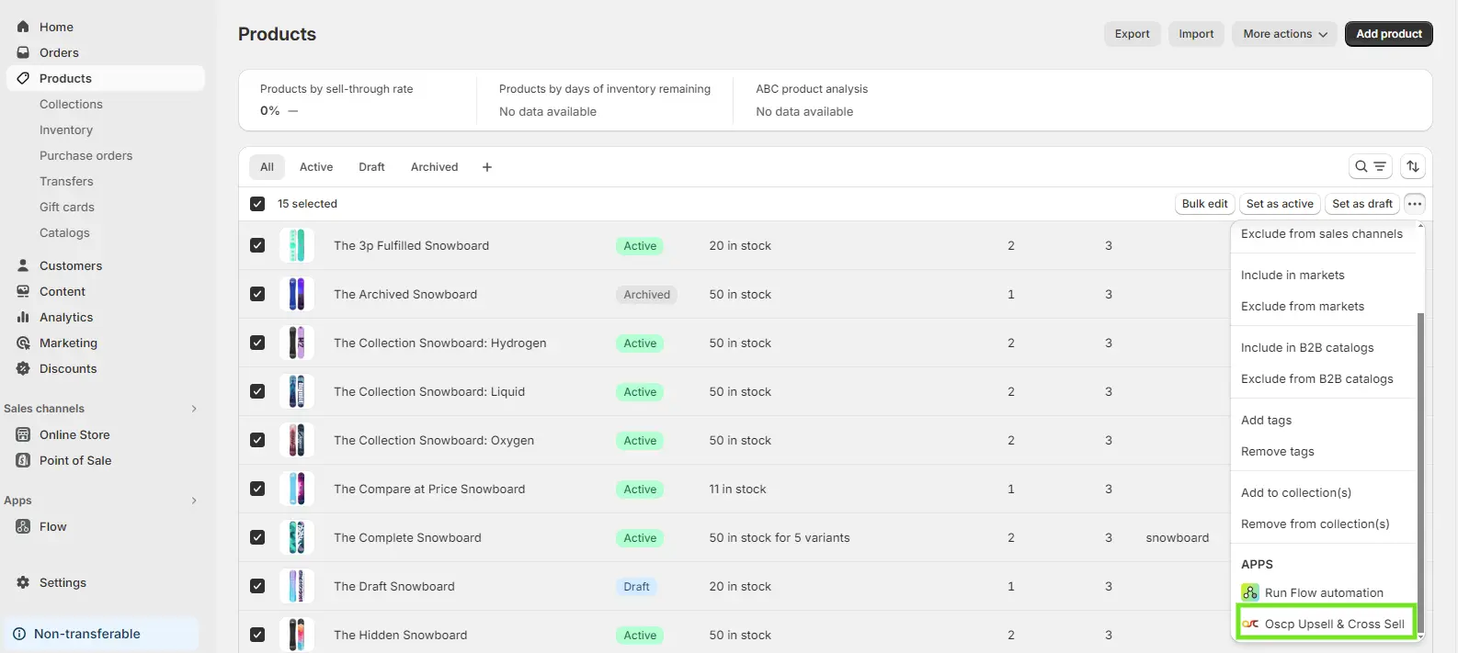Viewport: 1458px width, 653px height.
Task: Open the Flow app in sidebar
Action: click(52, 526)
